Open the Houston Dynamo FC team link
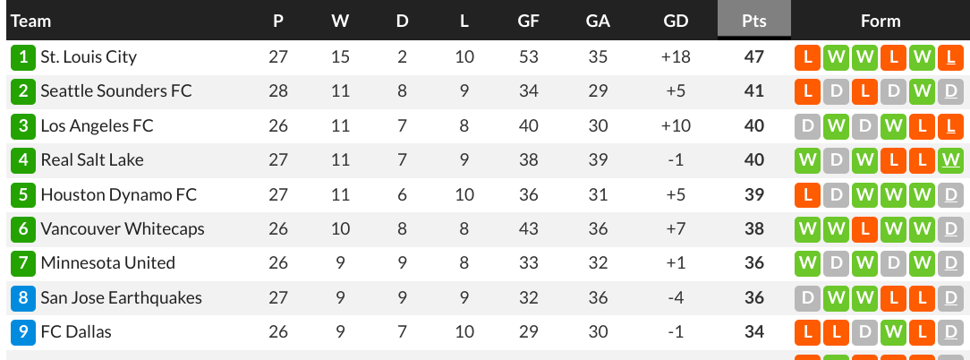Viewport: 970px width, 360px height. (x=119, y=194)
